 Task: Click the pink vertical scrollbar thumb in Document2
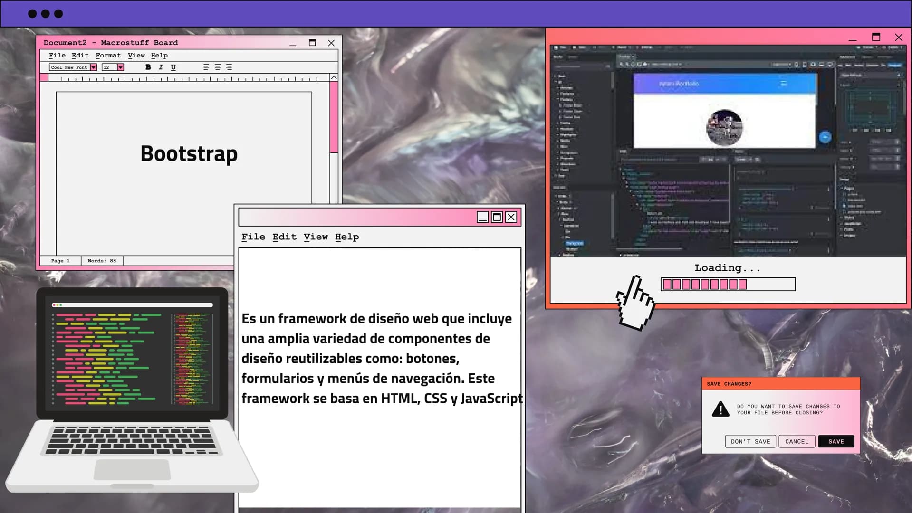coord(334,117)
